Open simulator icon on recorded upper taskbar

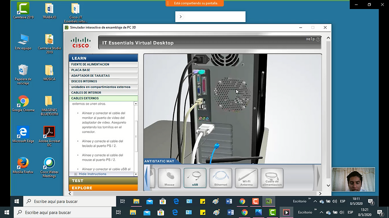click(269, 201)
